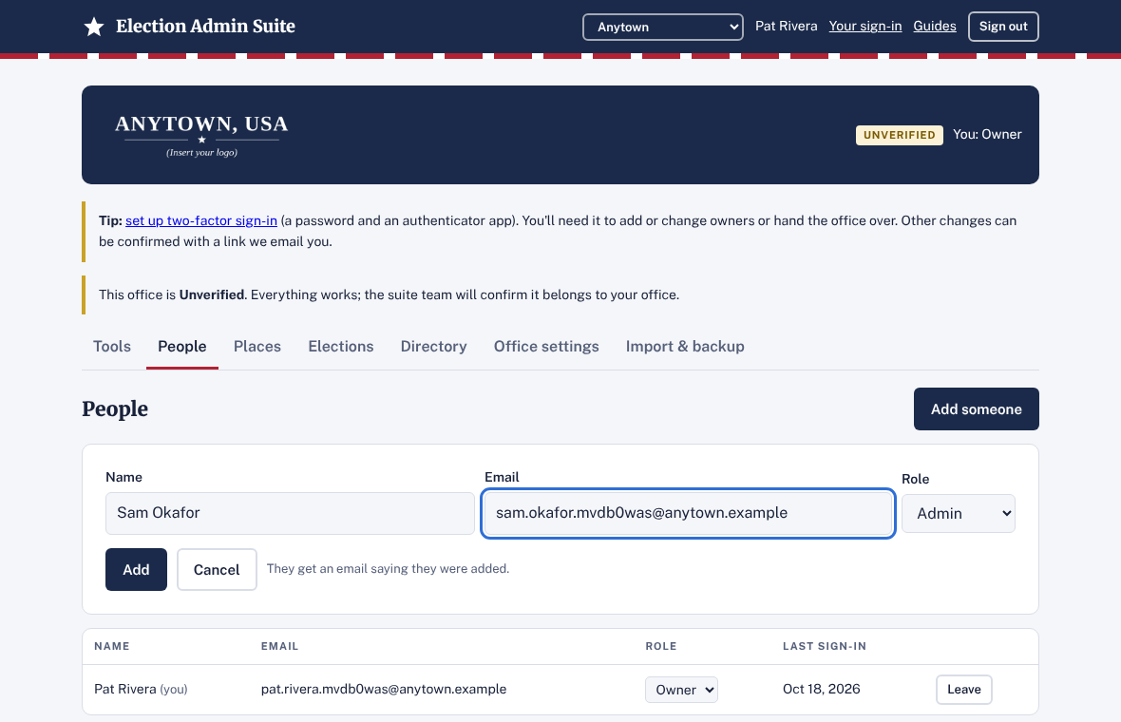Open the Places tab
The height and width of the screenshot is (722, 1121).
tap(257, 346)
